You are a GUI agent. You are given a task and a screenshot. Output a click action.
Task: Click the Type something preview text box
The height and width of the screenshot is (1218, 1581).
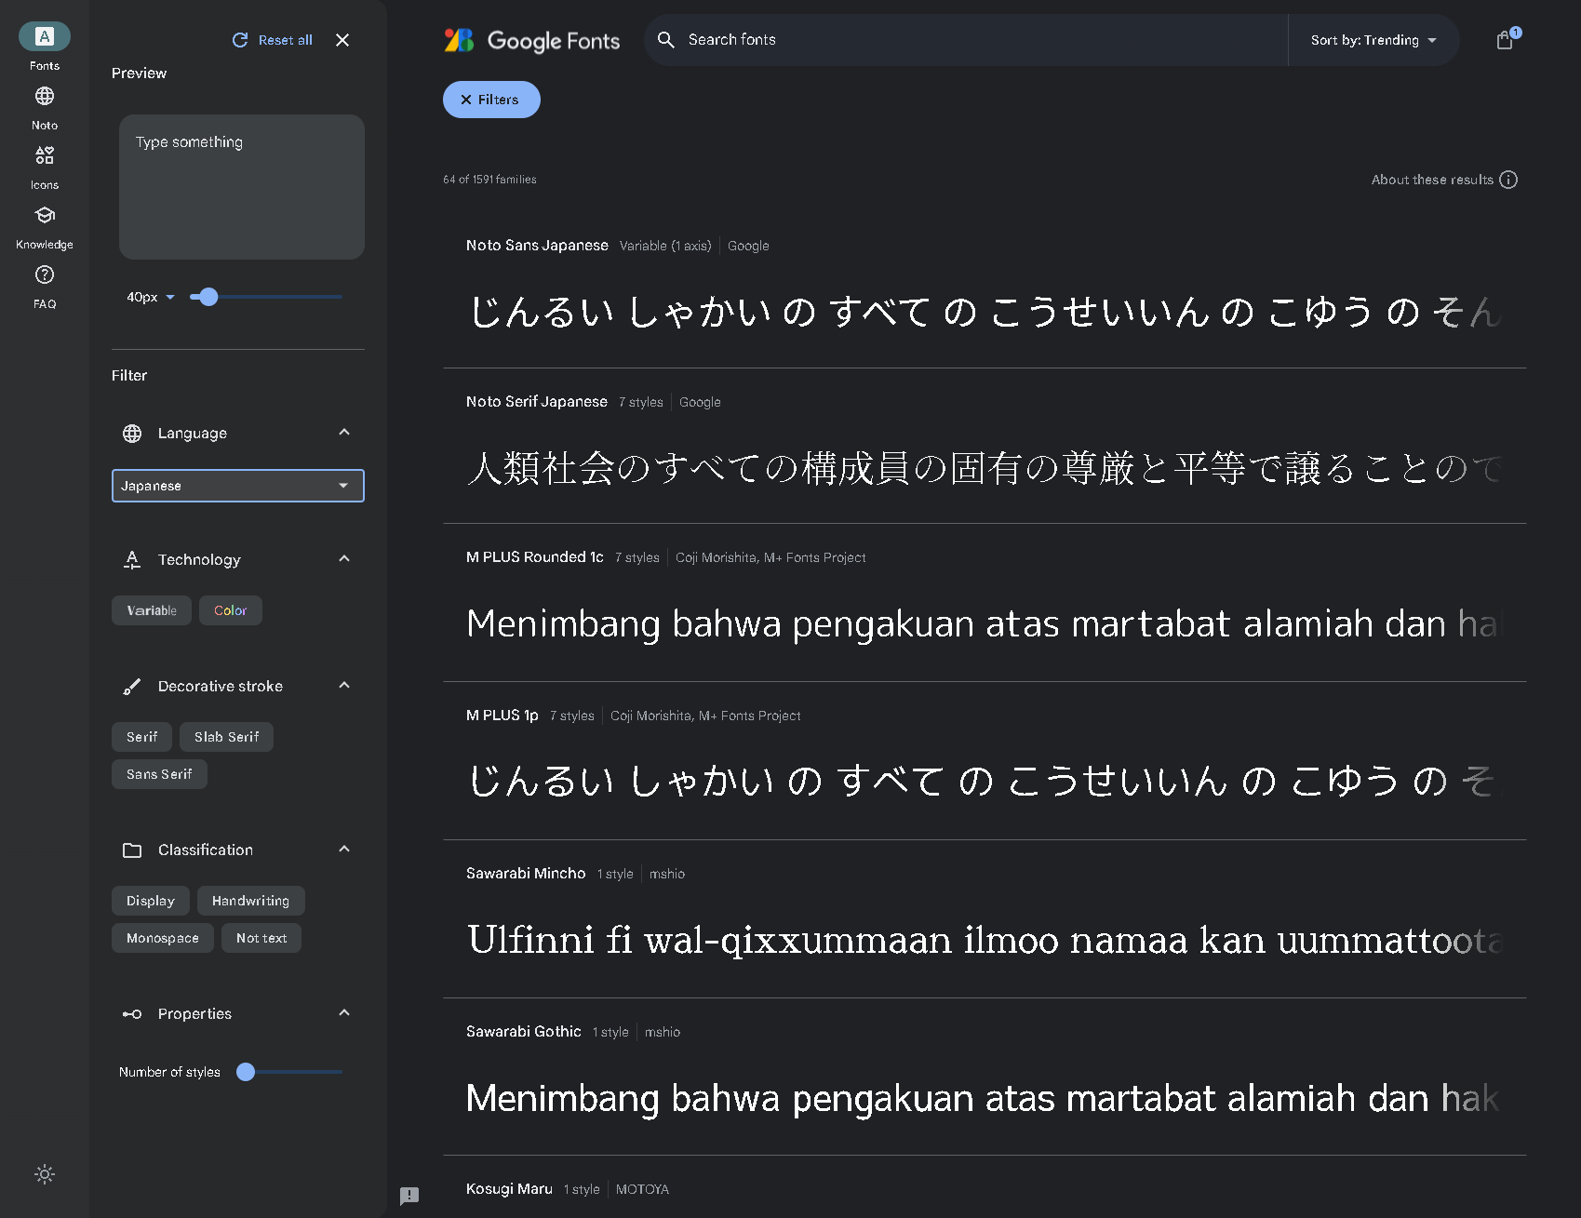coord(242,187)
